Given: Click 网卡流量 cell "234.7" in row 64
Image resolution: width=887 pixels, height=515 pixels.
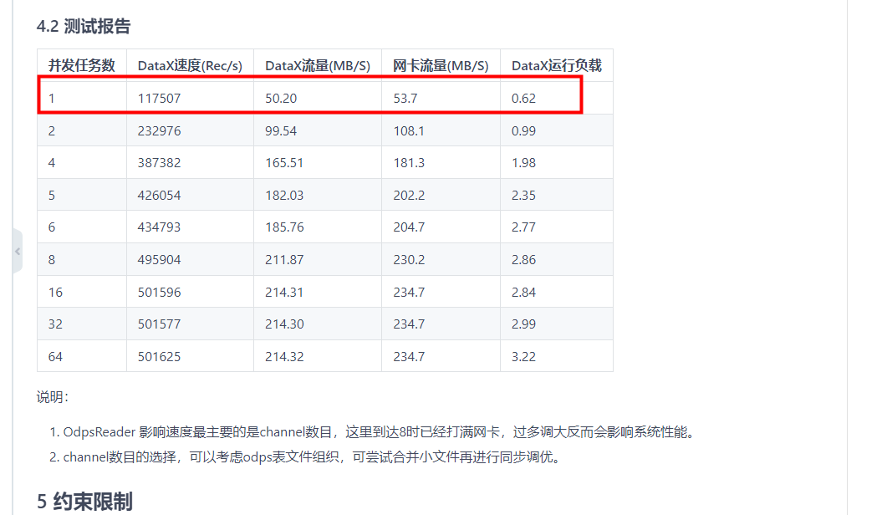Looking at the screenshot, I should (441, 356).
